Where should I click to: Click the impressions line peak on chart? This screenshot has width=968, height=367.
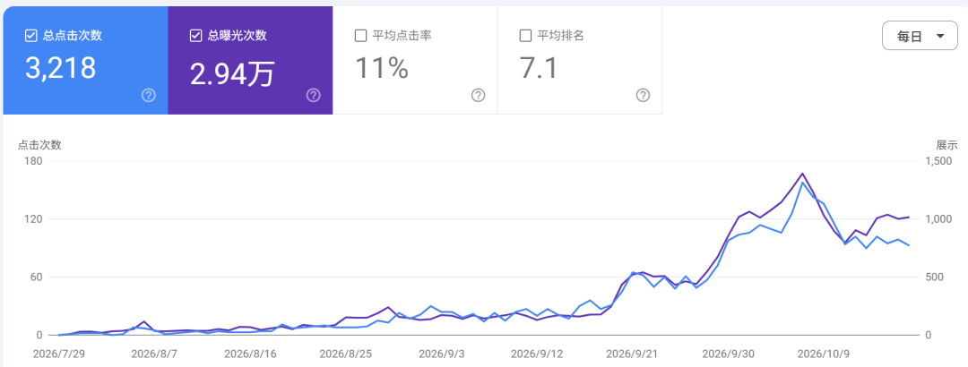802,174
